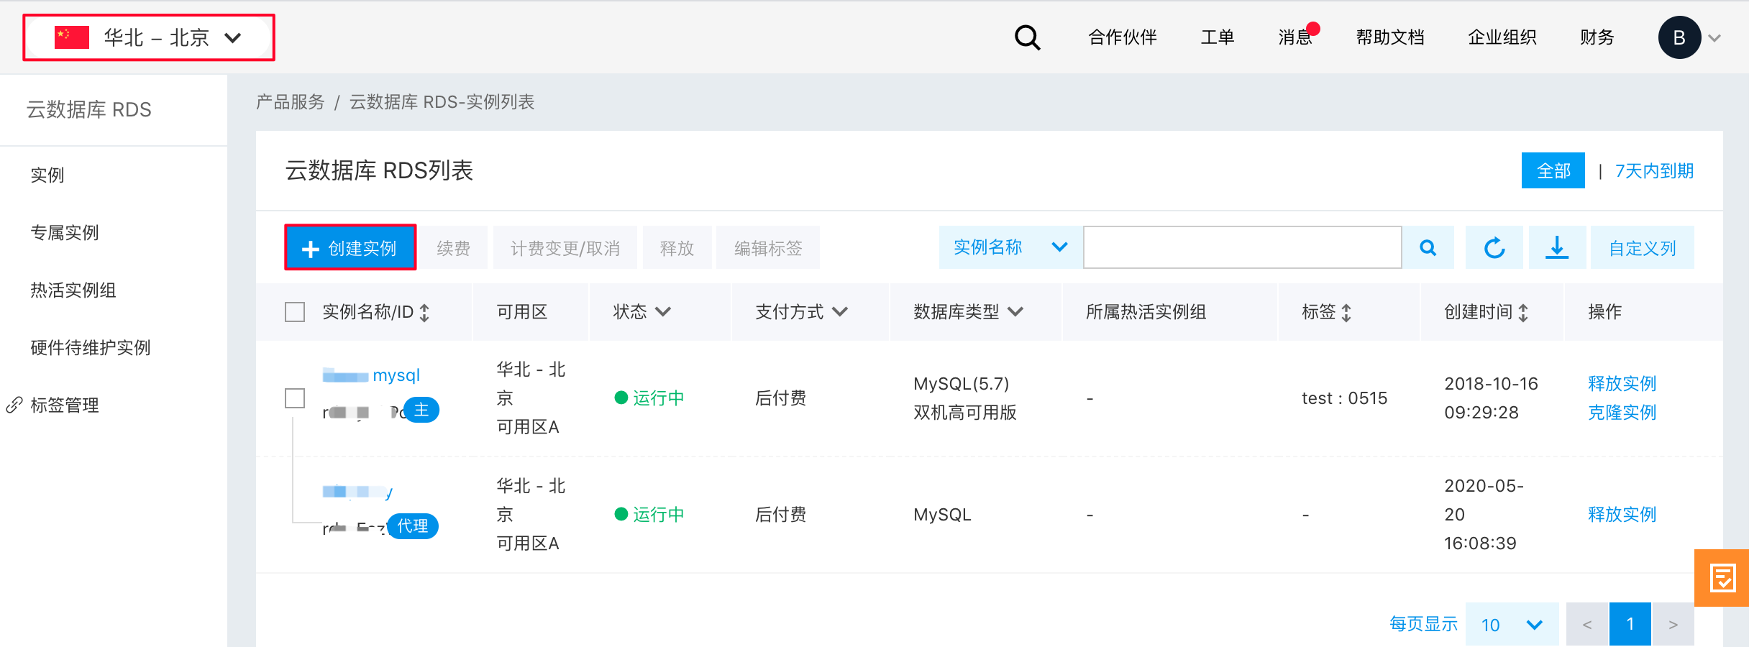This screenshot has width=1749, height=647.
Task: Click the 计费变更/取消 button
Action: click(565, 248)
